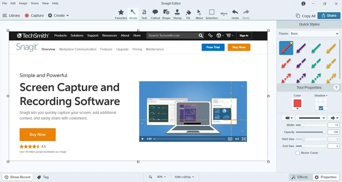342x182 pixels.
Task: Click the red Color swatch
Action: click(x=297, y=103)
